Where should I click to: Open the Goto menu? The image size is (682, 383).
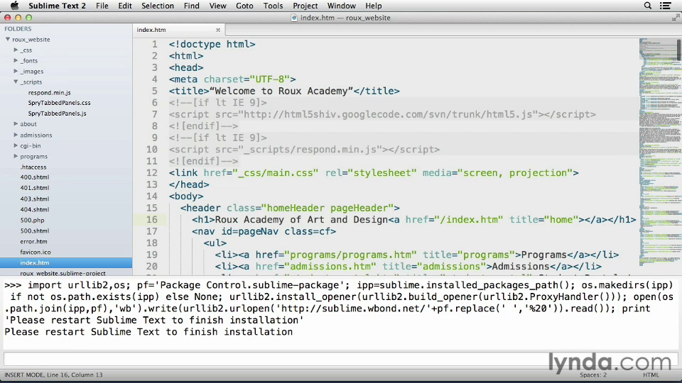point(244,6)
